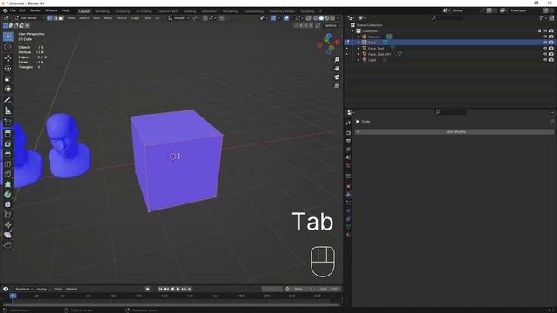Select the Extrude Region tool
Viewport: 557px width, 313px height.
click(x=8, y=133)
